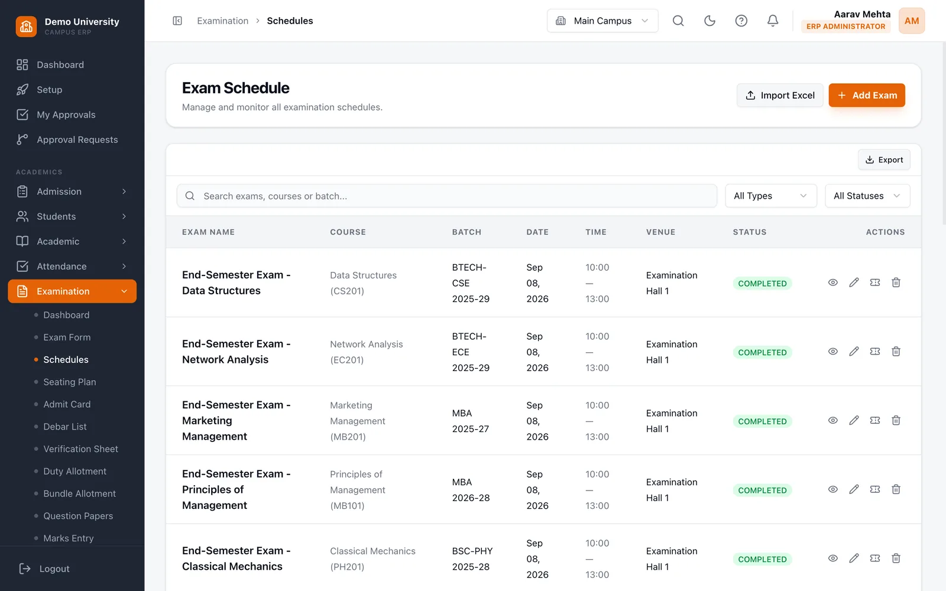The image size is (946, 591).
Task: Click the search icon in top bar
Action: [x=678, y=21]
